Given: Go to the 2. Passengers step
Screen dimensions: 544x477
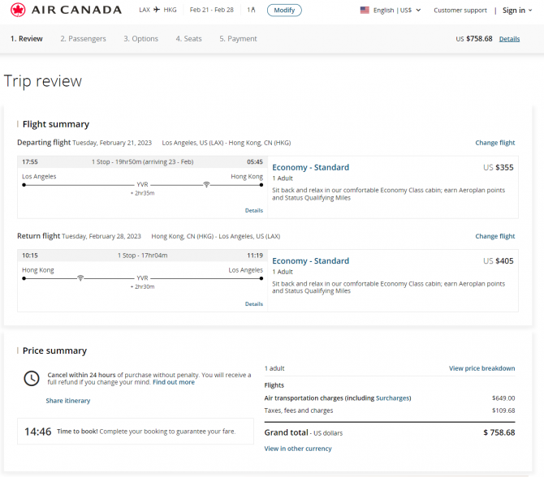Looking at the screenshot, I should pyautogui.click(x=84, y=38).
